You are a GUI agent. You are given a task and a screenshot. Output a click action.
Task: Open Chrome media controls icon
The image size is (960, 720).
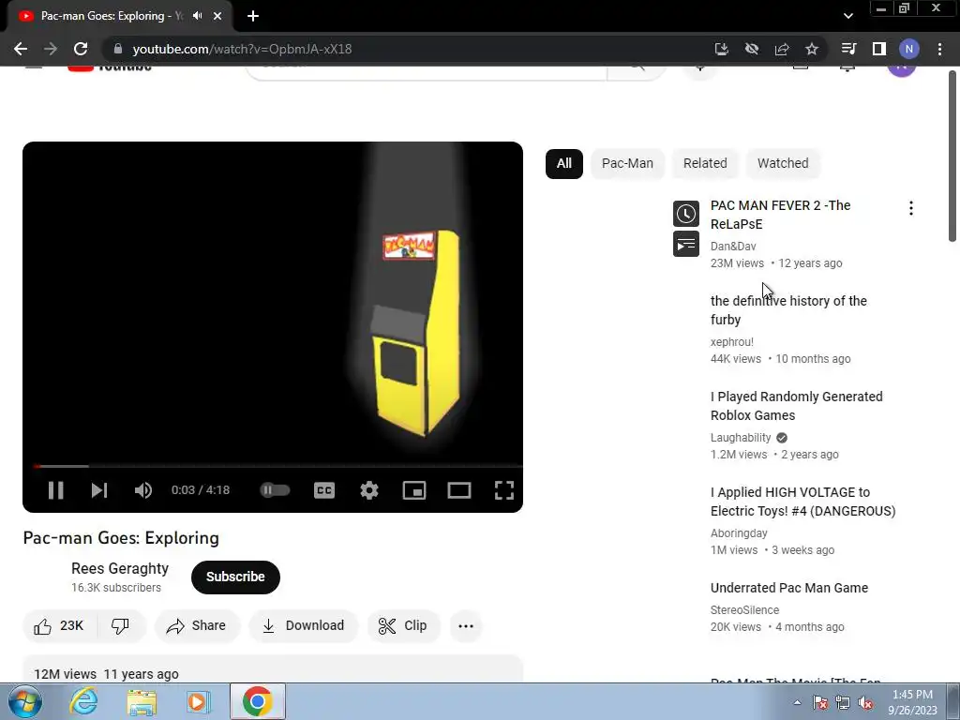(848, 49)
